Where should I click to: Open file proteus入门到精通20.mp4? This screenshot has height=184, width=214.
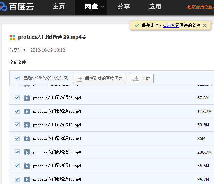[57, 111]
